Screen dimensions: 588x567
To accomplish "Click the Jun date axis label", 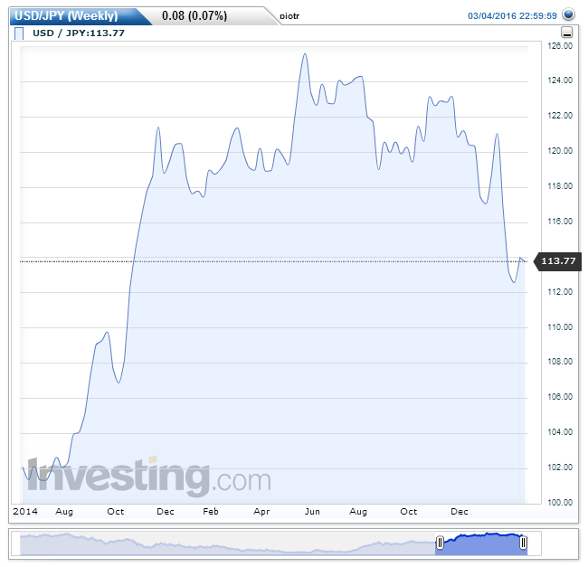I will pyautogui.click(x=312, y=511).
